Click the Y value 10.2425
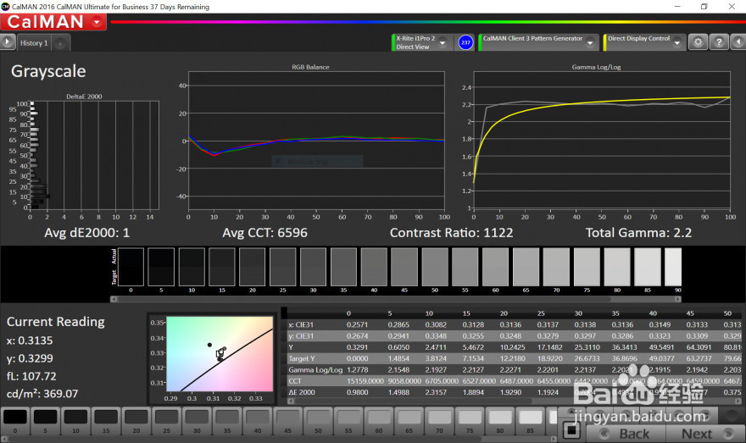The image size is (746, 443). coord(512,347)
